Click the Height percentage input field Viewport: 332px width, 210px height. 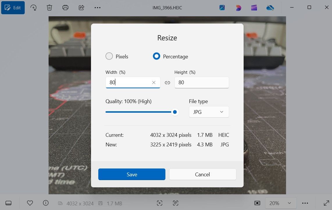tap(201, 82)
